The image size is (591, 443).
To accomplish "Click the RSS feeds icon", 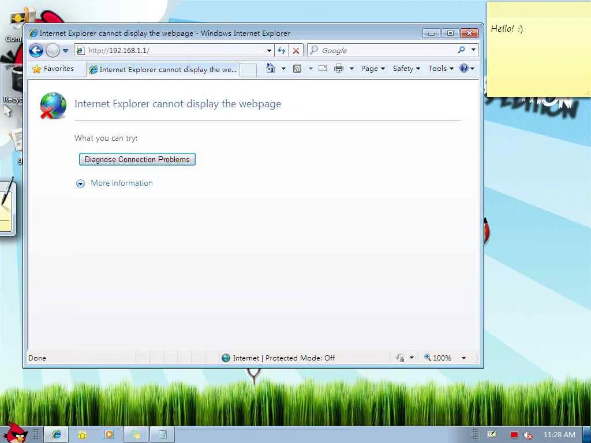I will pos(297,69).
